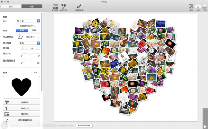Open the 大小 size dropdown 18 X 24
208x129 pixels.
[28, 21]
